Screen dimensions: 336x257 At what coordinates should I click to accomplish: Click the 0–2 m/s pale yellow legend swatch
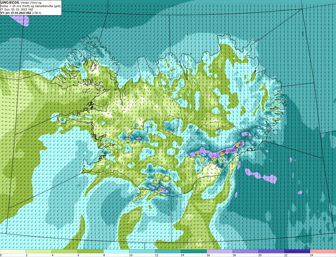point(13,251)
